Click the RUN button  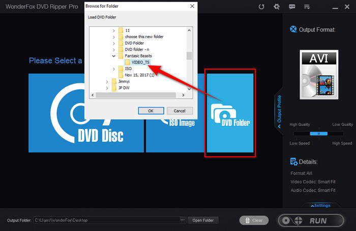(311, 220)
